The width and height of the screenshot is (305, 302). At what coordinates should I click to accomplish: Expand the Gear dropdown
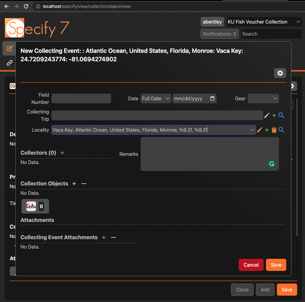[263, 98]
